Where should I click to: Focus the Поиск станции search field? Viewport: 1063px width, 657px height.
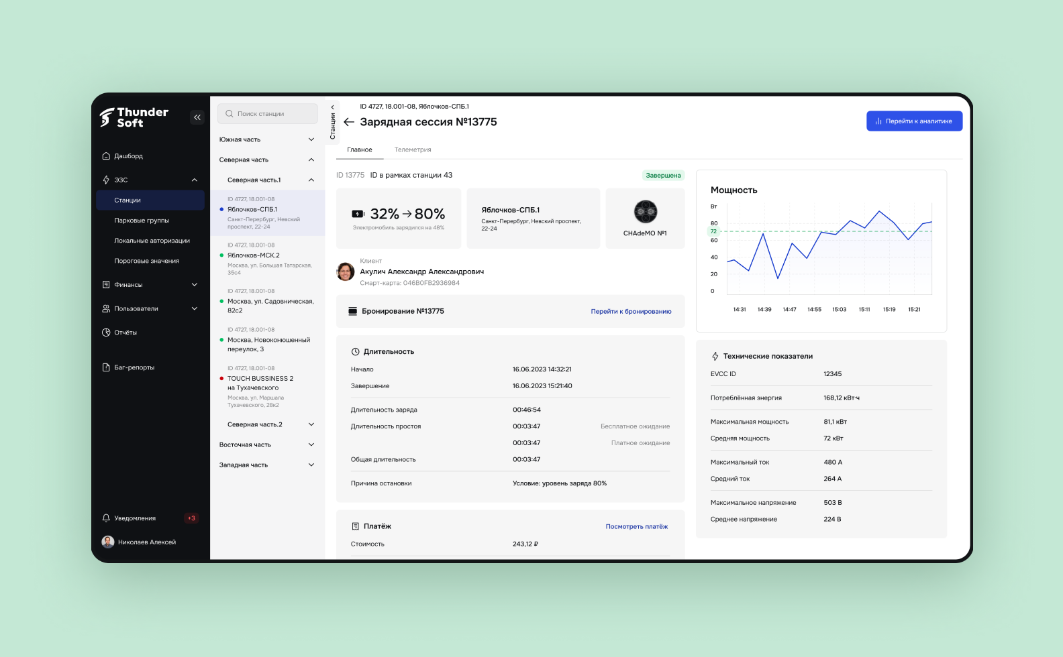point(268,114)
